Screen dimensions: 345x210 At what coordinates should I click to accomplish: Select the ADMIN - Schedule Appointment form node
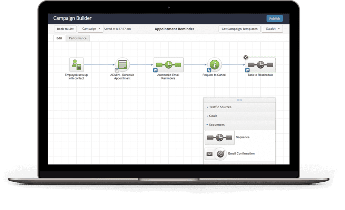(122, 64)
